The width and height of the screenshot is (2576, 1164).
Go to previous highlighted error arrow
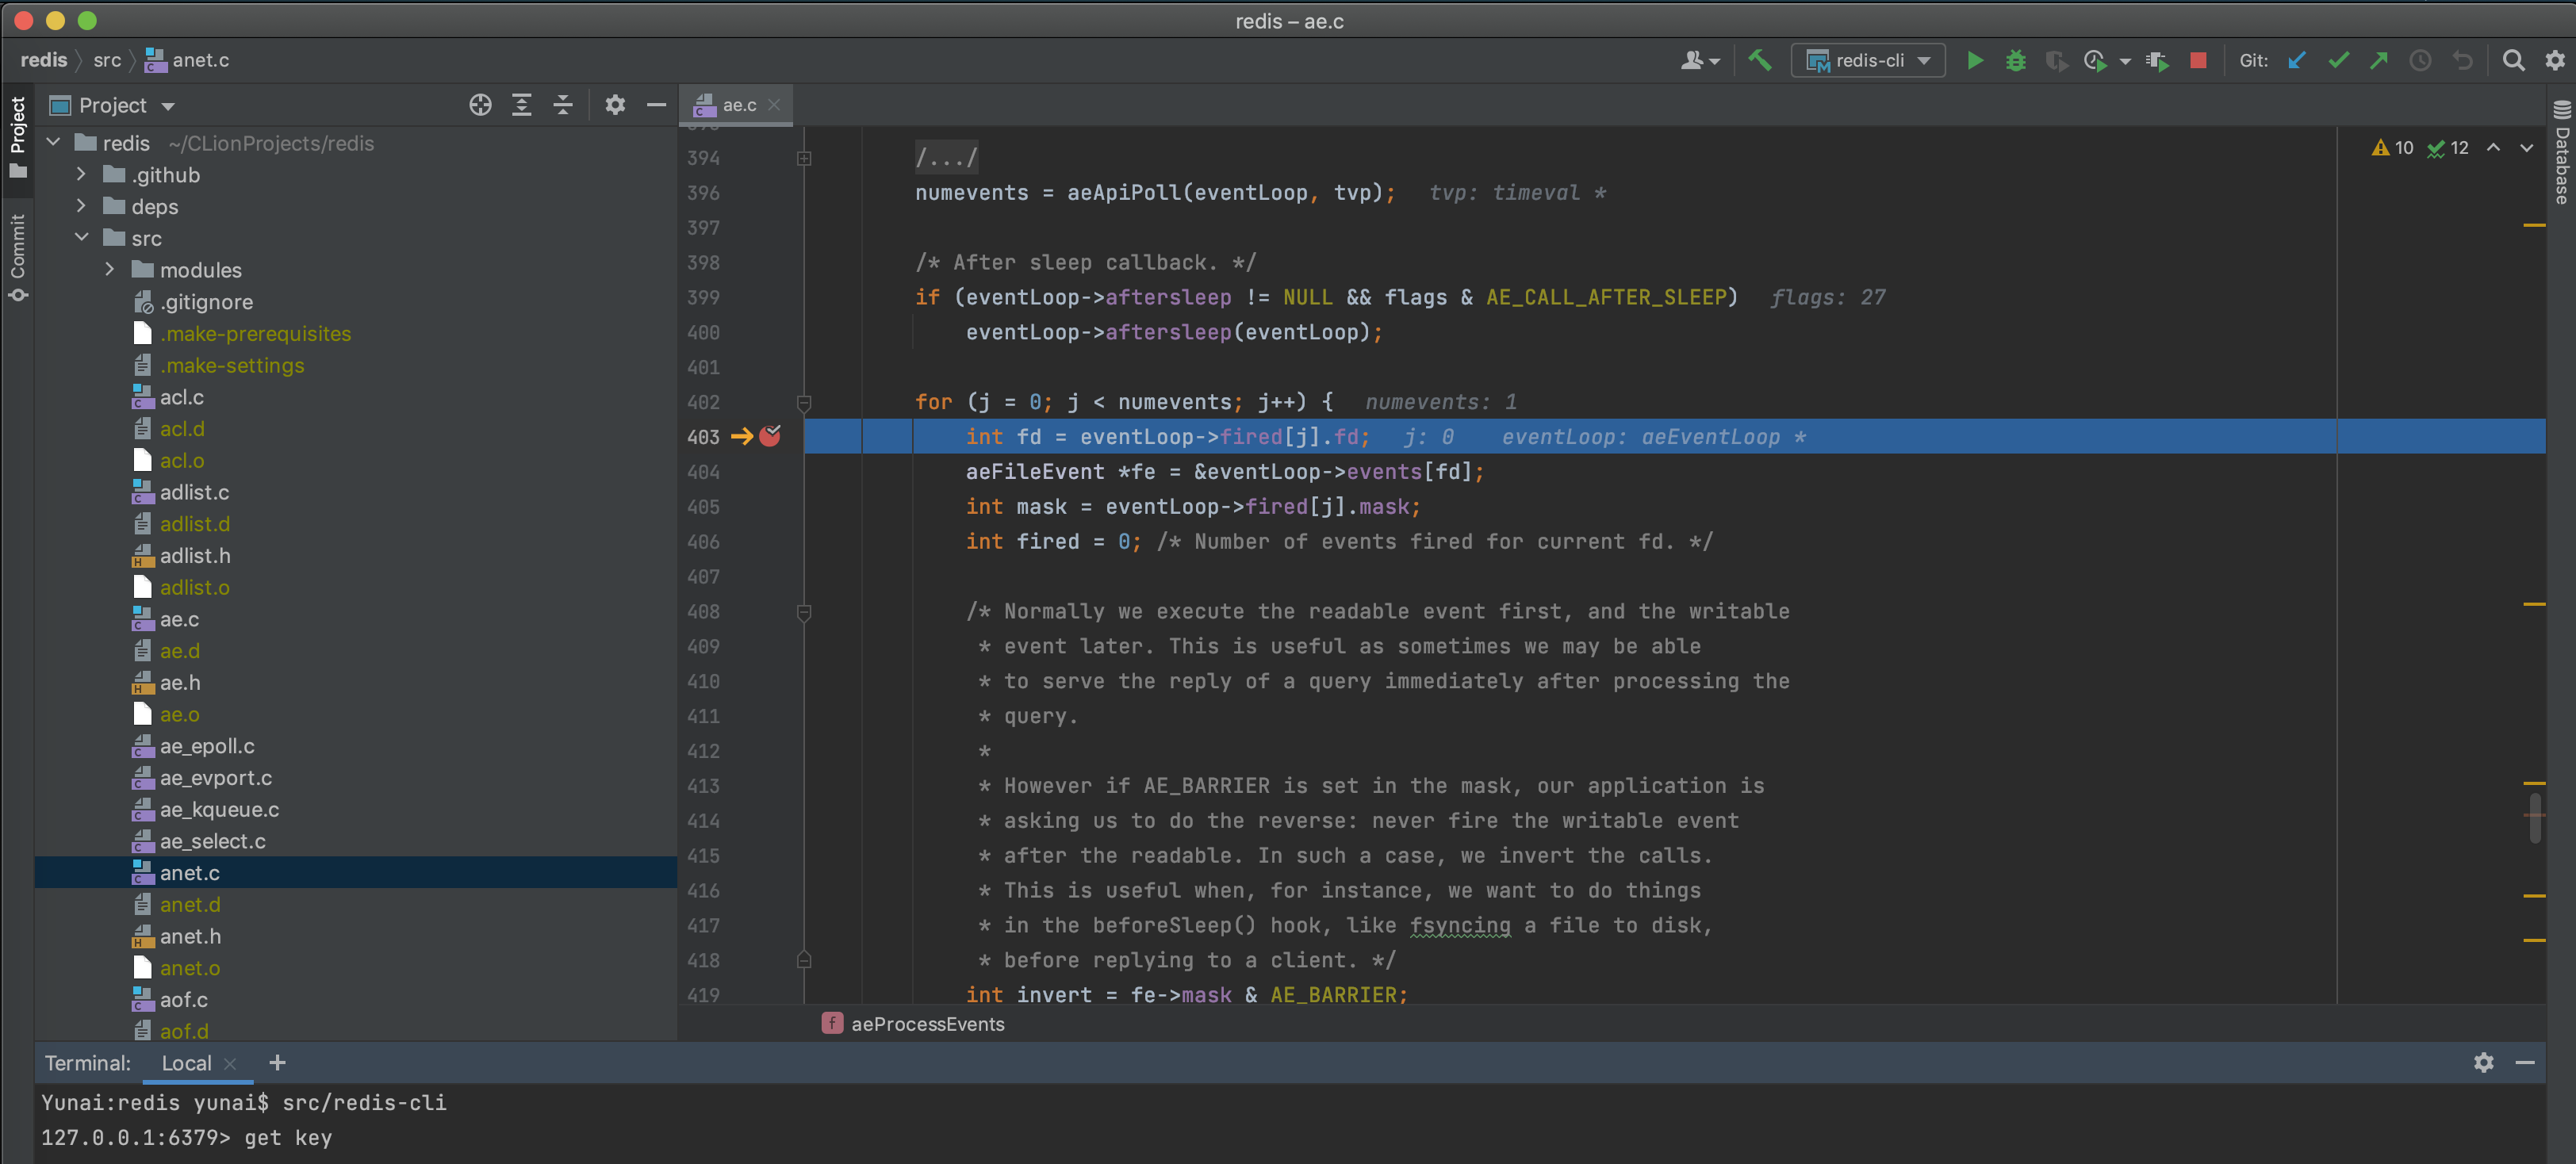tap(2494, 148)
